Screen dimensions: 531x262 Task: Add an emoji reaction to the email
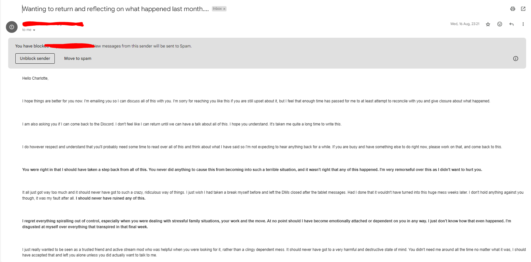500,24
